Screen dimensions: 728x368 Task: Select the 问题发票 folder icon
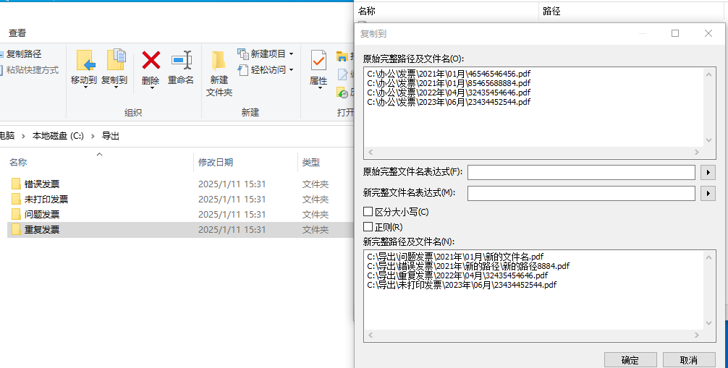tap(16, 215)
